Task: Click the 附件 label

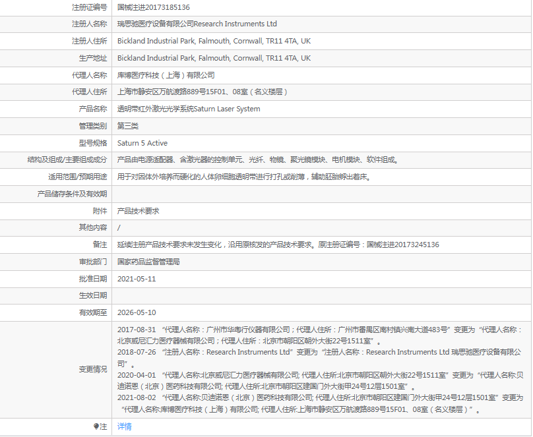Action: [100, 211]
